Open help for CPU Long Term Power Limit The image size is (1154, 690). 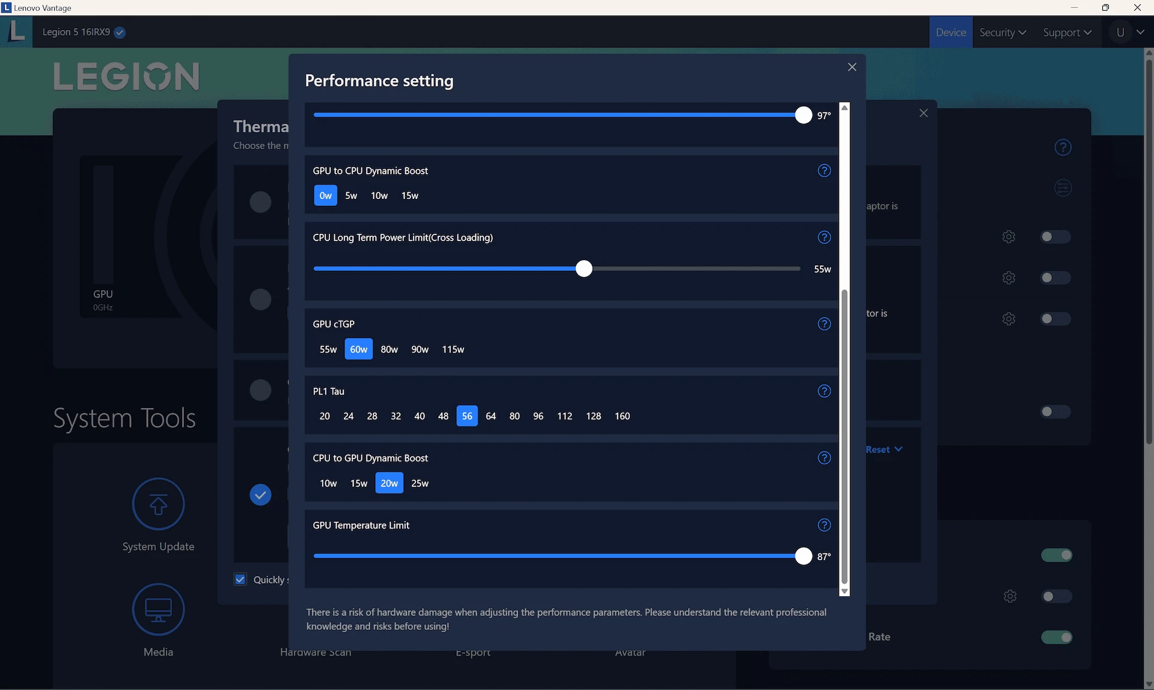[824, 237]
